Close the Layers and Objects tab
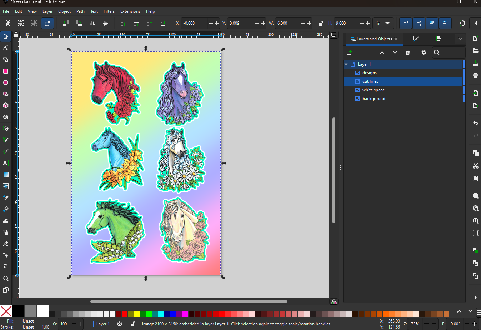Screen dimensions: 481x330 tap(396, 39)
